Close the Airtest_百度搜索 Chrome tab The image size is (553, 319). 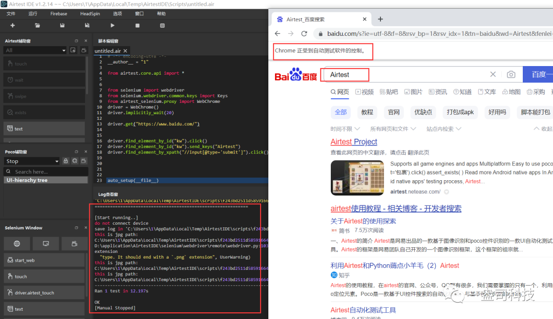[x=365, y=19]
